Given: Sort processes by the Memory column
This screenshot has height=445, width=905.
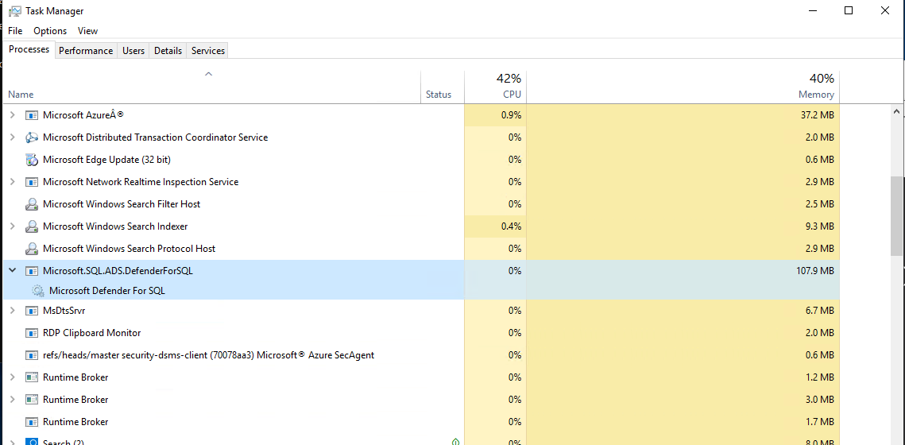Looking at the screenshot, I should pyautogui.click(x=683, y=87).
